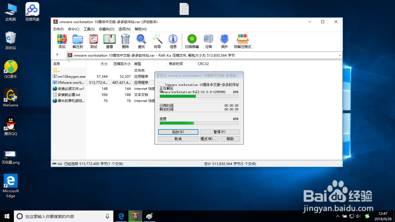The width and height of the screenshot is (395, 222).
Task: Click the 暂停(P) pause button
Action: pyautogui.click(x=220, y=132)
